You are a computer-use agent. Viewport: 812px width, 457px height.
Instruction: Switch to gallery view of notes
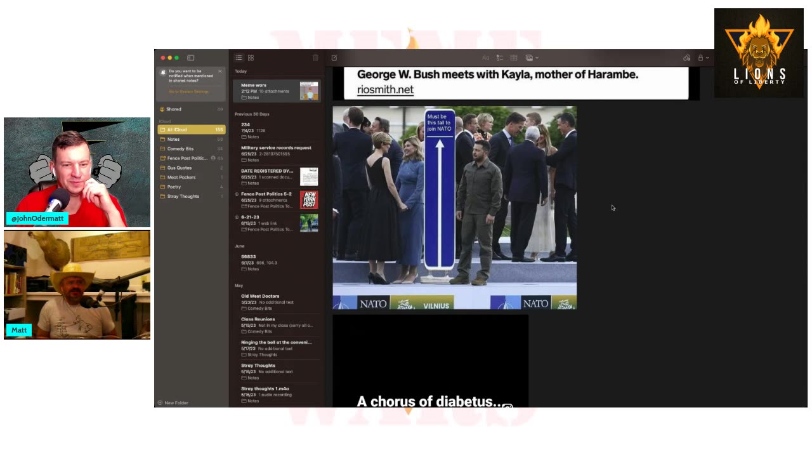(x=251, y=58)
